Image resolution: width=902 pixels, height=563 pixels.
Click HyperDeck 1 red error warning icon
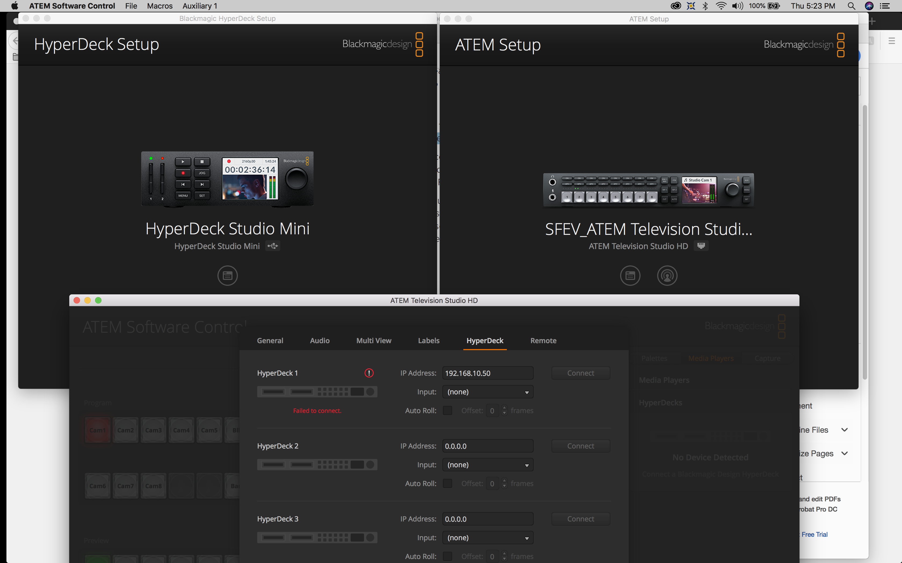[x=369, y=373]
